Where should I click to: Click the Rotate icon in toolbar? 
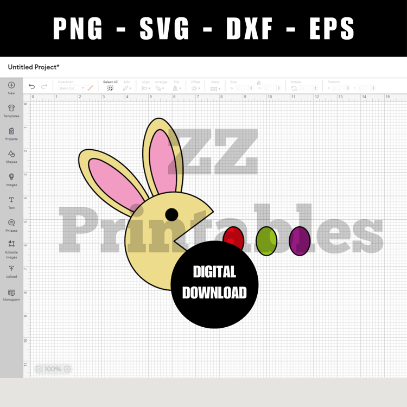[294, 88]
